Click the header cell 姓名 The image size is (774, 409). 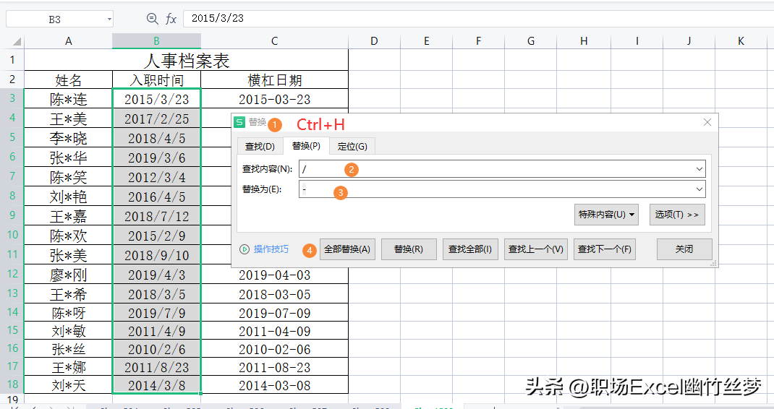(x=68, y=80)
